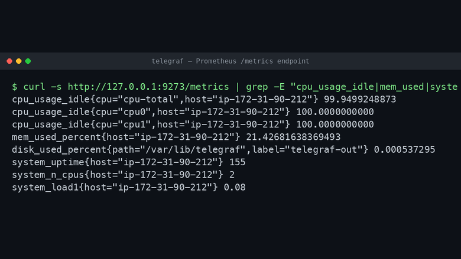This screenshot has height=259, width=461.
Task: Click the 21.42681638369493 memory value
Action: [x=293, y=137]
